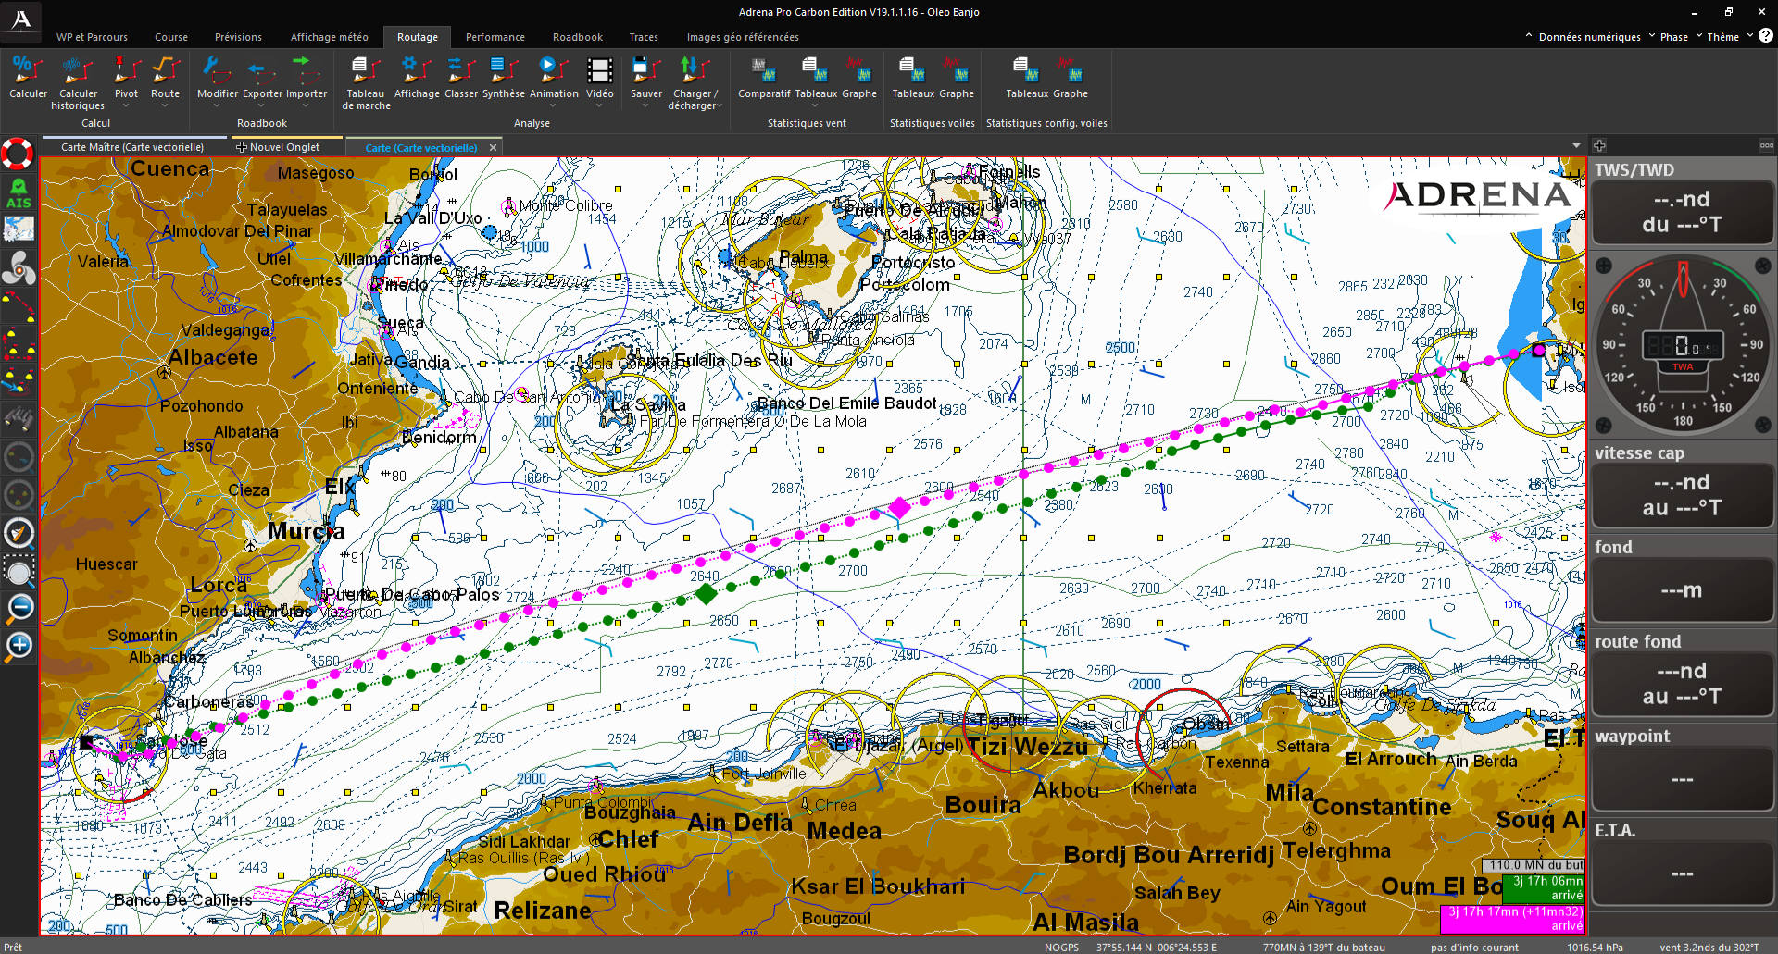
Task: Click the magenta 3j 17h 17mn arrival box
Action: click(x=1512, y=919)
